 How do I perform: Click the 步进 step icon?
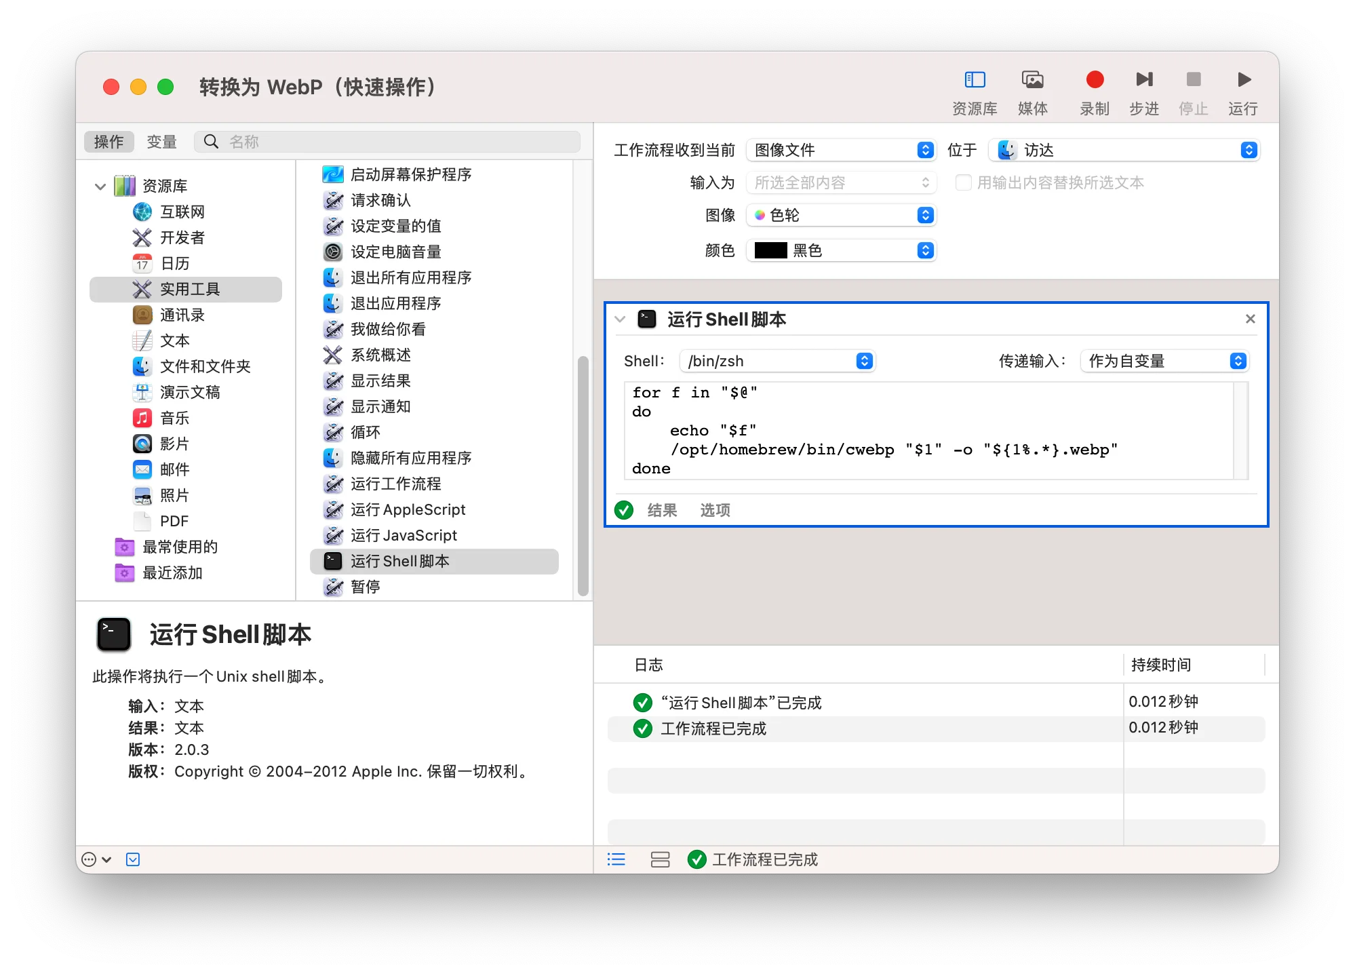coord(1144,80)
